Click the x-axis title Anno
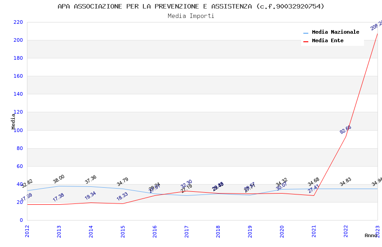Viewport: 382px width, 247px height. click(x=371, y=235)
